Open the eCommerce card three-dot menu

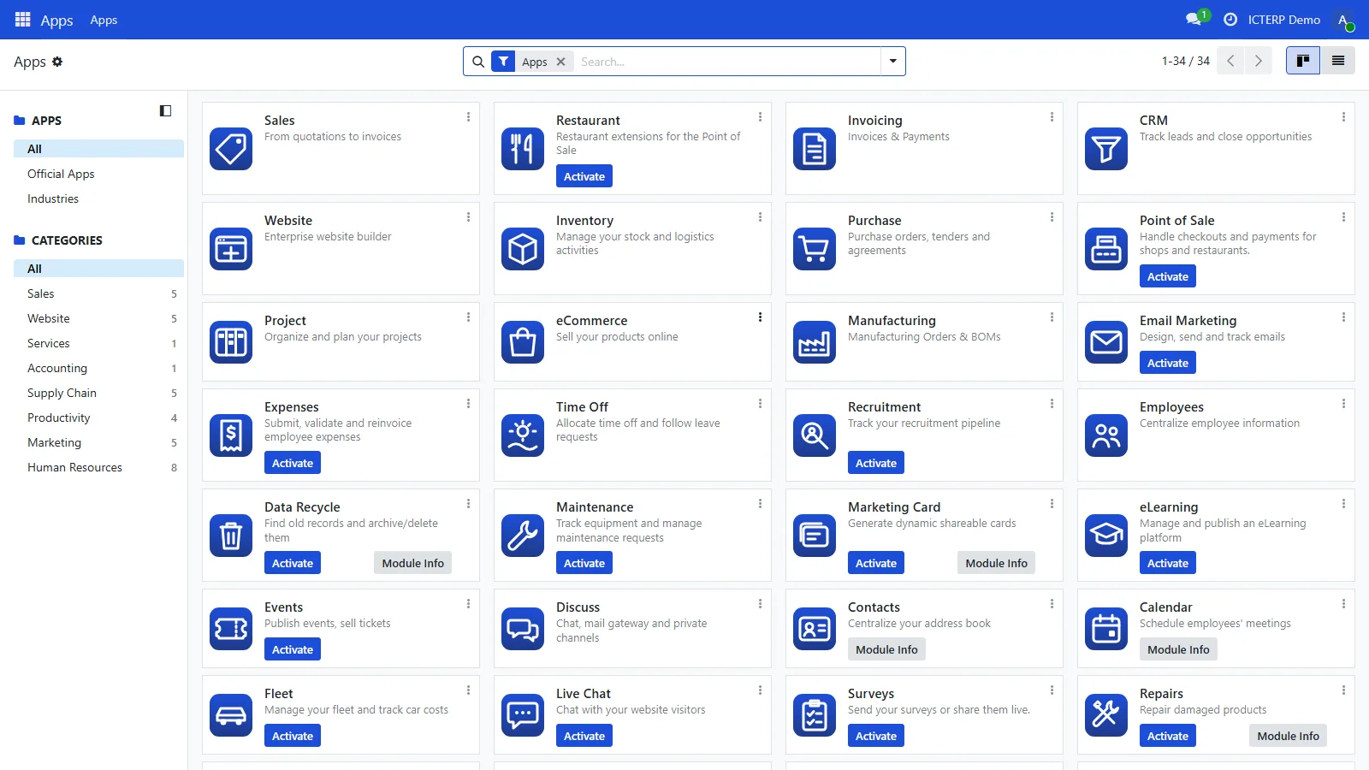click(x=760, y=317)
